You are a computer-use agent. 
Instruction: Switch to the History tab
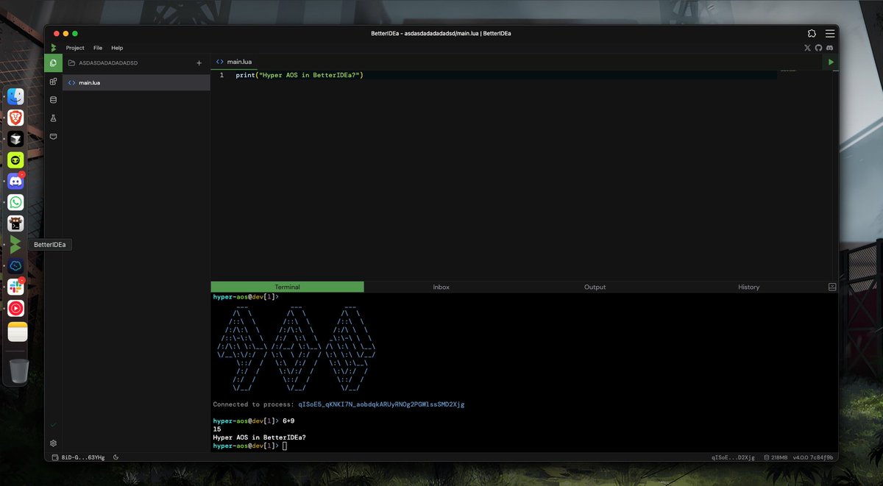point(748,287)
